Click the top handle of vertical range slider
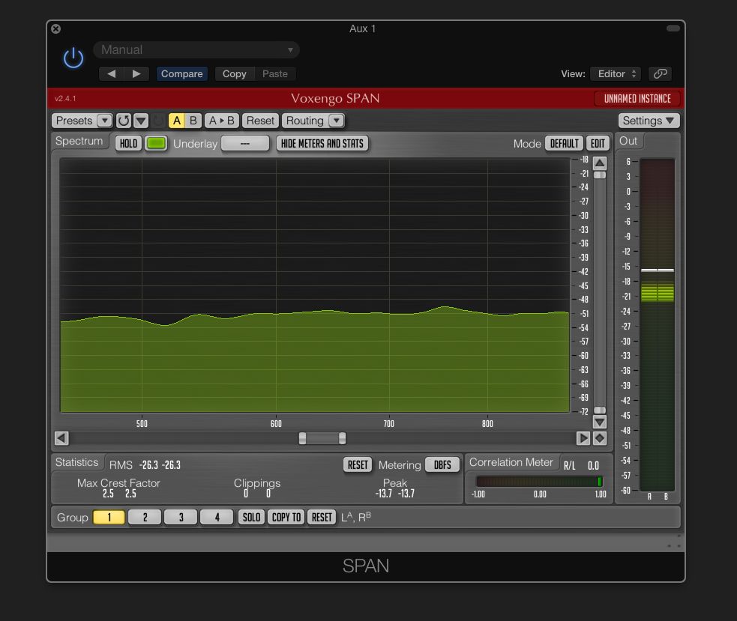The image size is (737, 621). 600,175
